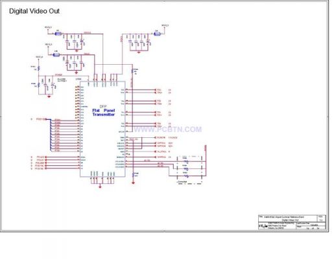This screenshot has width=336, height=259.
Task: Click ground symbol beneath chip's bottom pins
Action: tap(100, 187)
